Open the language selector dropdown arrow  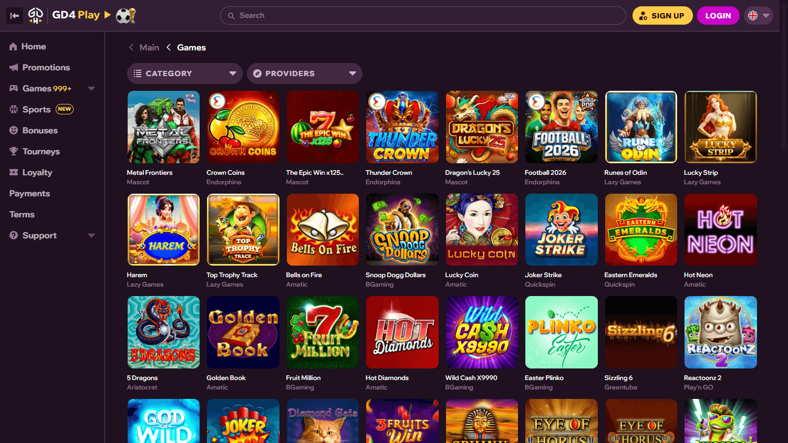(x=766, y=16)
